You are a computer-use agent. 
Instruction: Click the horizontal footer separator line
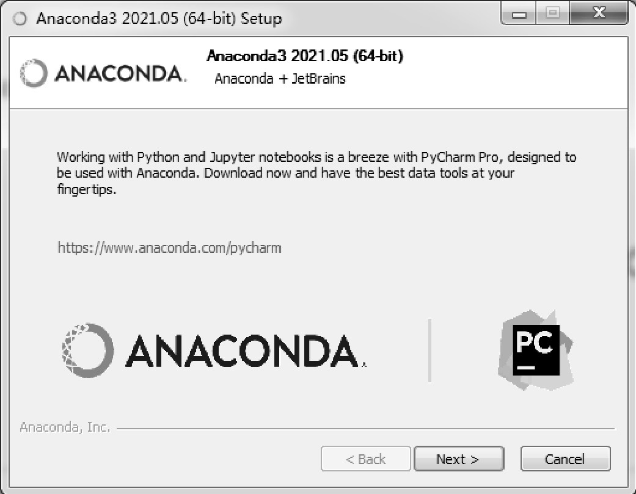coord(365,428)
